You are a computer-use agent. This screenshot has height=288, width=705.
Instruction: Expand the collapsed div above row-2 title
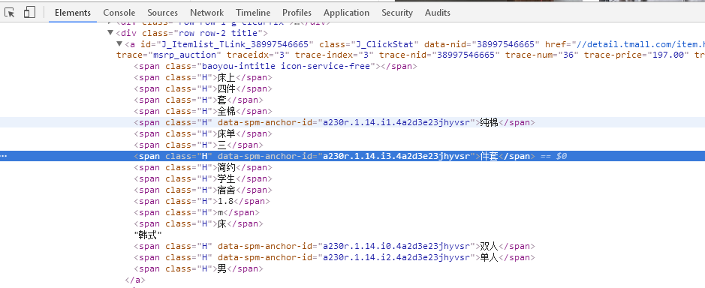click(x=110, y=22)
